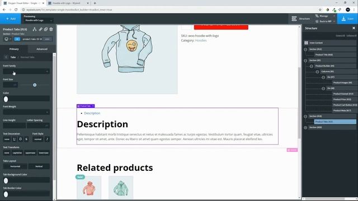Set Text Transform to capitalize
Viewport: 358px width, 201px height.
point(17,152)
